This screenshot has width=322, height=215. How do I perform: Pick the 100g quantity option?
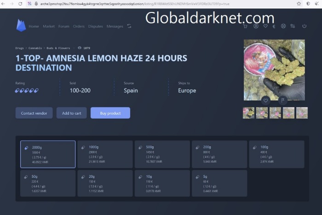(276, 154)
